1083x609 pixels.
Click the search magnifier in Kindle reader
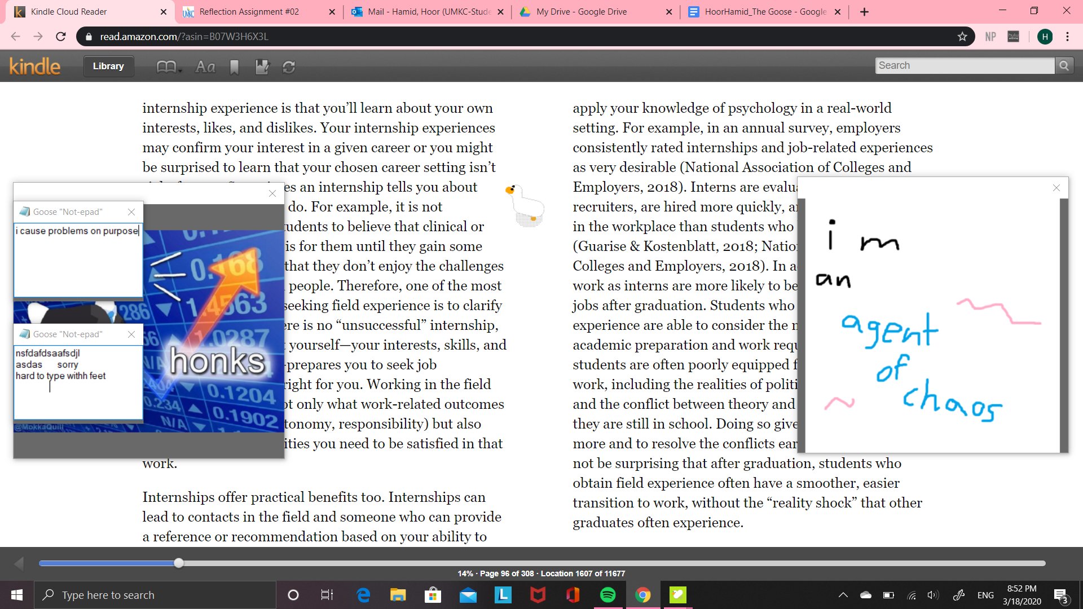pos(1064,65)
